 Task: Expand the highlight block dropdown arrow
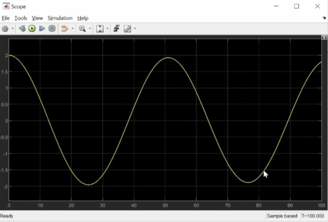(72, 29)
